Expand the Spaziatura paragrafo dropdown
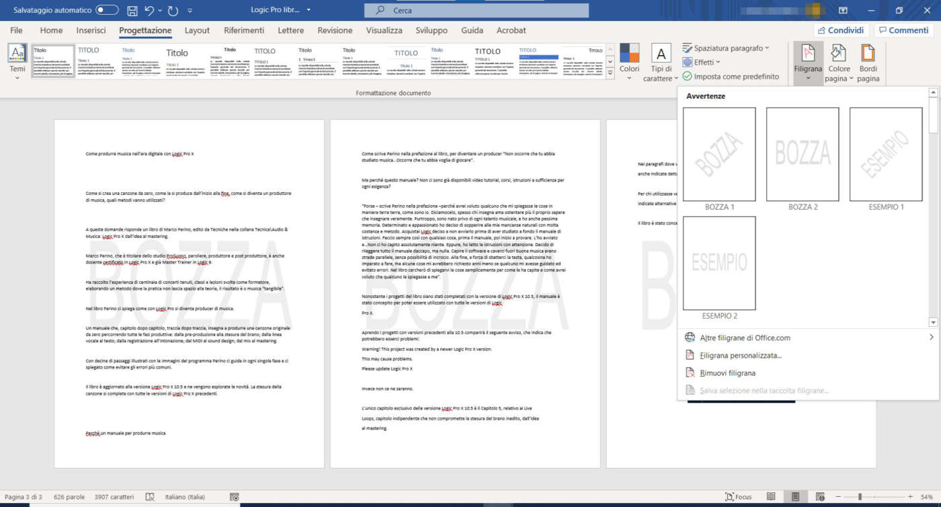 726,48
